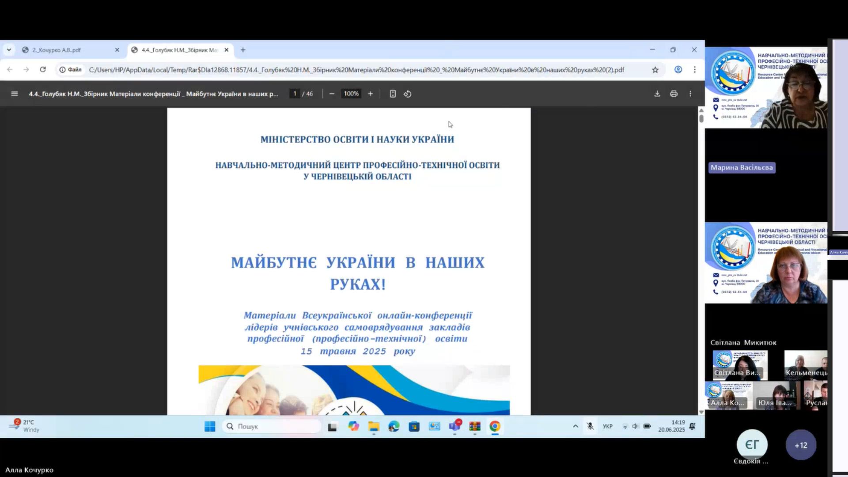Show hidden system tray icons
This screenshot has height=477, width=848.
575,426
